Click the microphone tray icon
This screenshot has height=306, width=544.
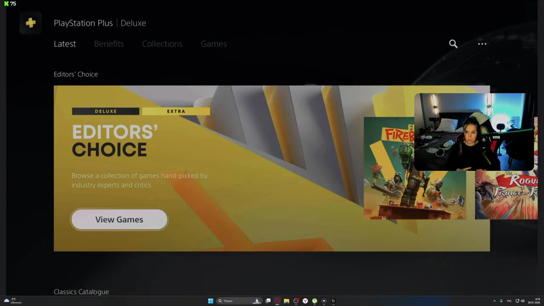coord(501,301)
